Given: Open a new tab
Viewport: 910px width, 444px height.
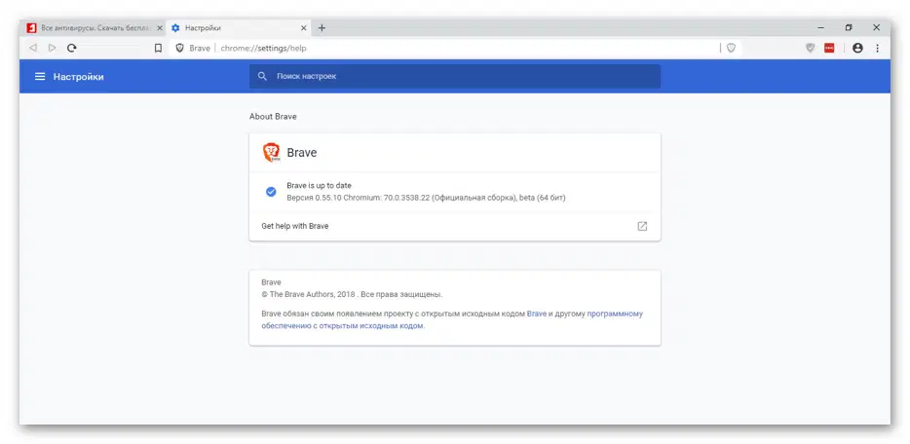Looking at the screenshot, I should click(322, 28).
